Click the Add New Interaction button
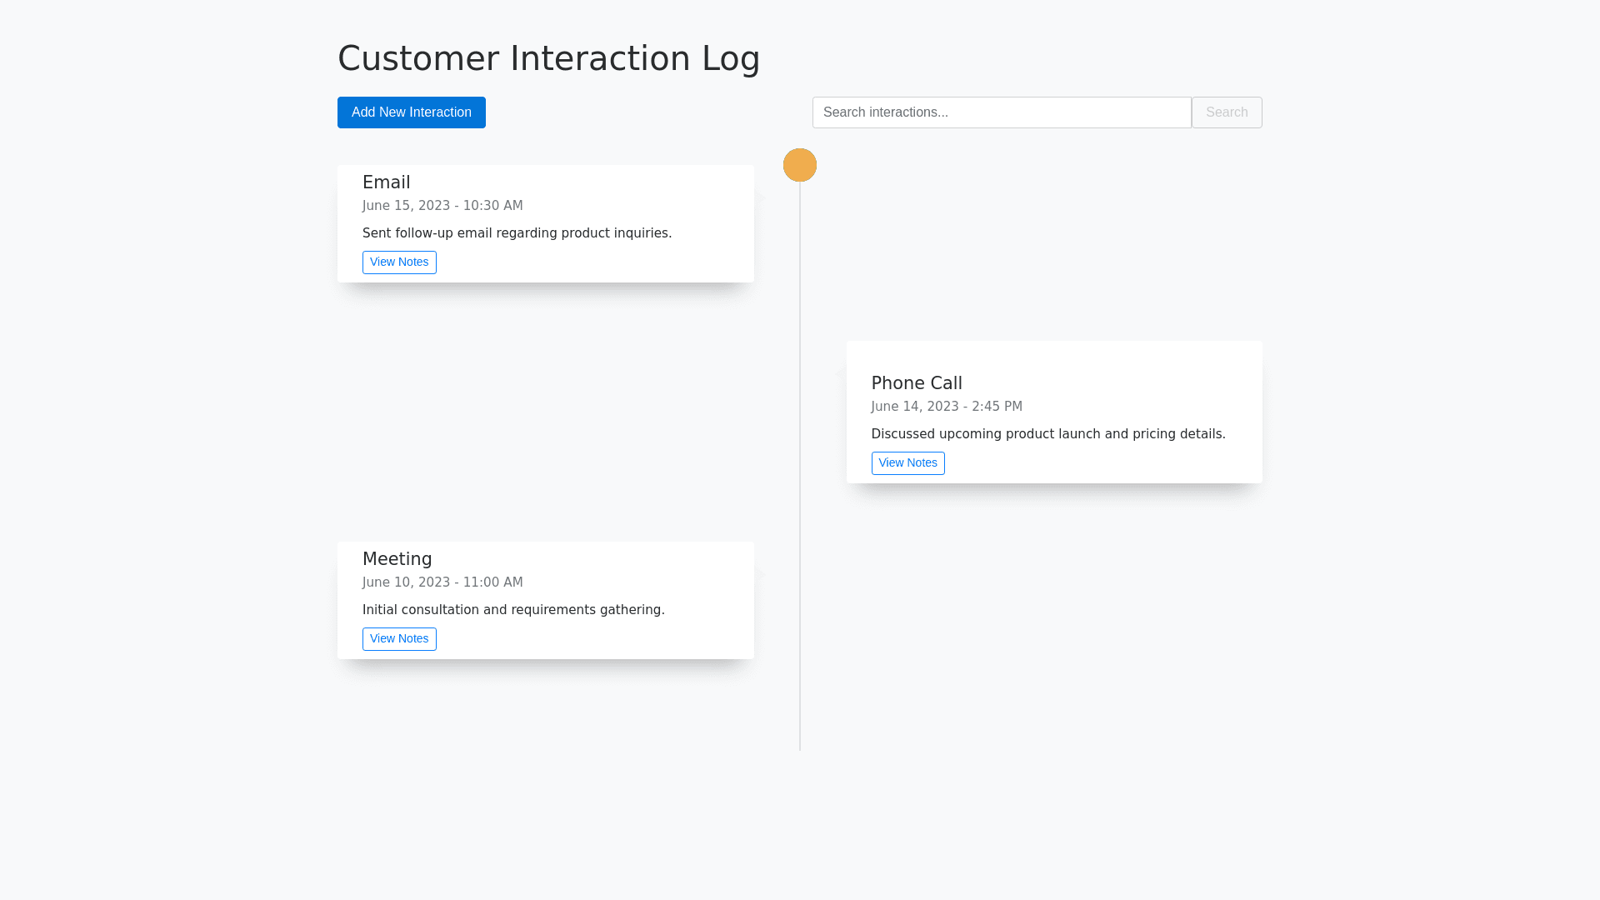The height and width of the screenshot is (900, 1600). (x=411, y=112)
